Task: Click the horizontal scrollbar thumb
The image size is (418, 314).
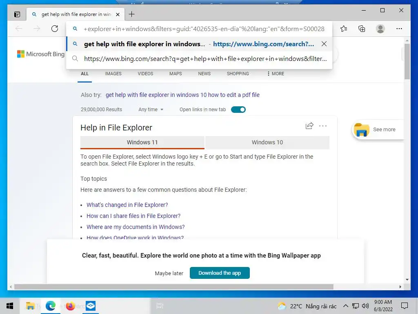Action: tap(174, 287)
